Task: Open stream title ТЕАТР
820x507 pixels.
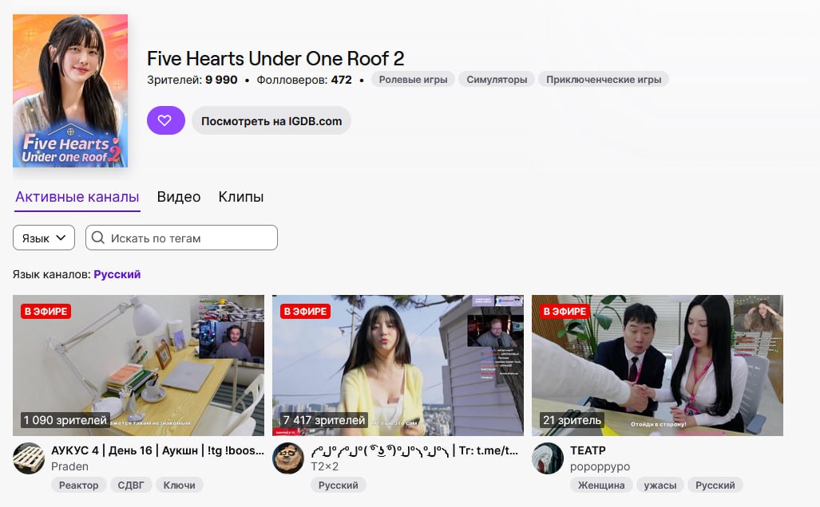Action: pyautogui.click(x=588, y=450)
